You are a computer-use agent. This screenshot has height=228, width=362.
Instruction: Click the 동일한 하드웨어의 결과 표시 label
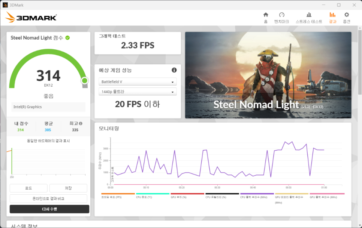coord(48,141)
